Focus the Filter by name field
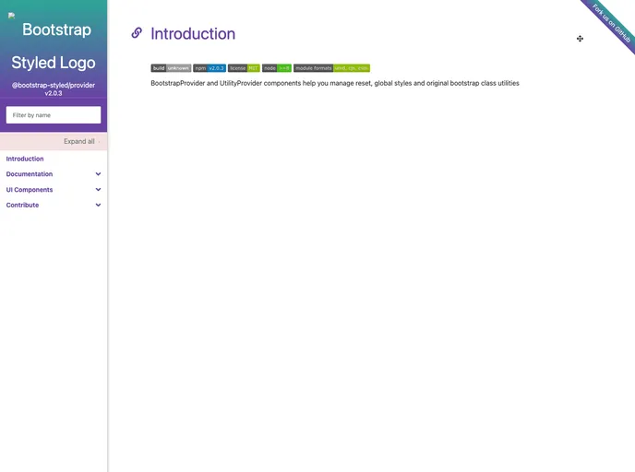 tap(54, 115)
